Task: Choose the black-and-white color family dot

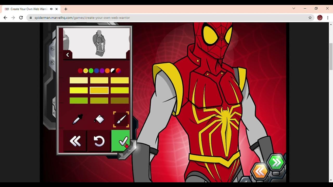Action: pyautogui.click(x=113, y=71)
